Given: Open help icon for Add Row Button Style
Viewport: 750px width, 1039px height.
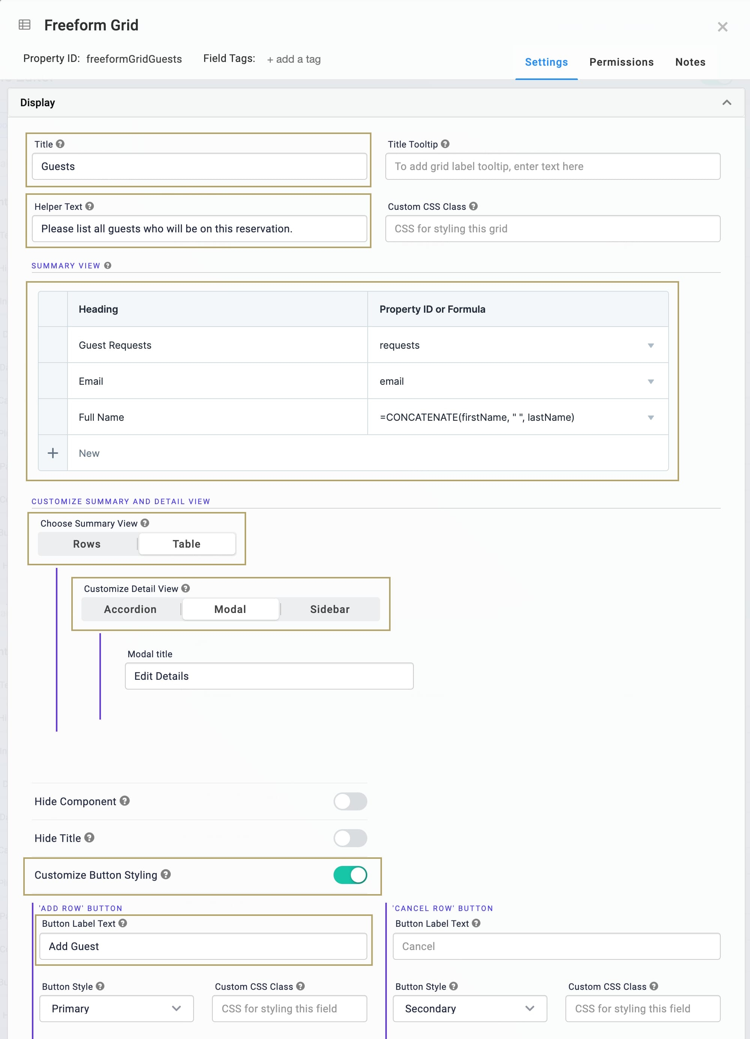Looking at the screenshot, I should pos(100,986).
